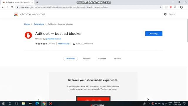This screenshot has height=106, width=188.
Task: Open the Chrome three-dot menu
Action: tap(186, 7)
